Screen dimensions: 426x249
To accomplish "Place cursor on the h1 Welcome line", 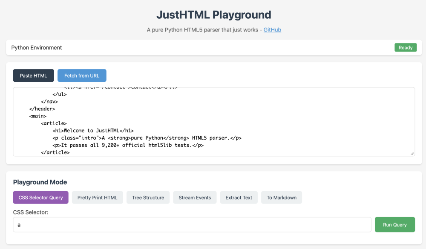I will click(x=93, y=131).
